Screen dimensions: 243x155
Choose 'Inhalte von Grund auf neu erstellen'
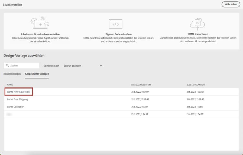[40, 34]
